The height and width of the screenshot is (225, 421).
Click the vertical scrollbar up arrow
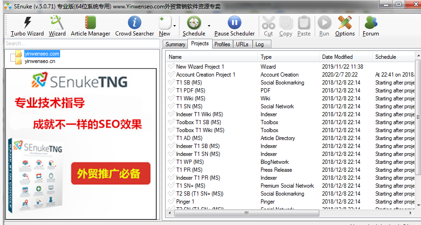click(x=418, y=56)
